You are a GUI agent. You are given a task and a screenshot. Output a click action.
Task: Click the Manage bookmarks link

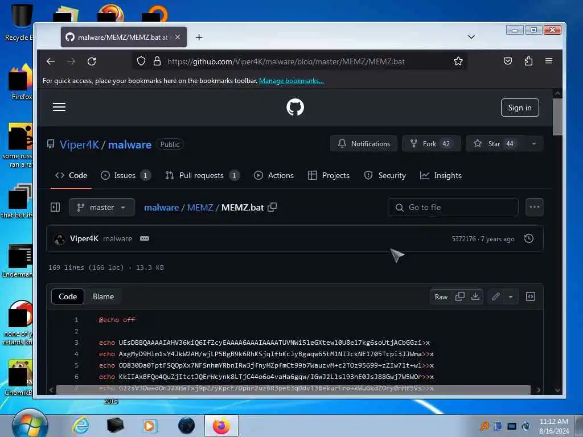(291, 81)
